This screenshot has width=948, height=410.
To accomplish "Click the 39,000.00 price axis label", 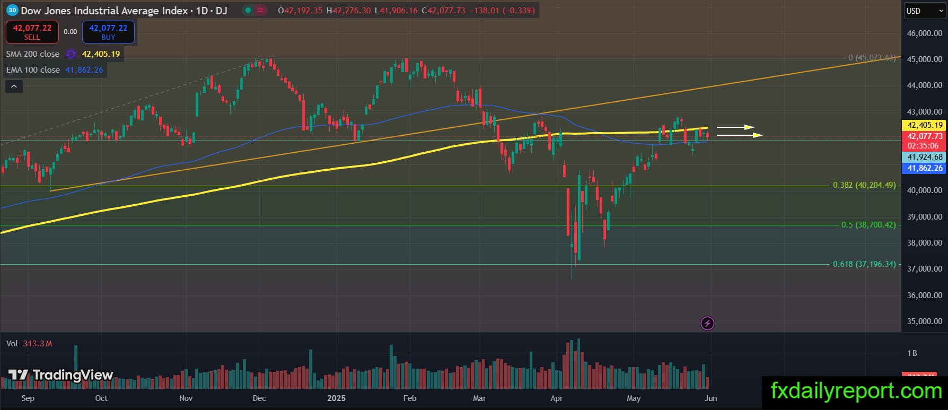I will coord(925,217).
